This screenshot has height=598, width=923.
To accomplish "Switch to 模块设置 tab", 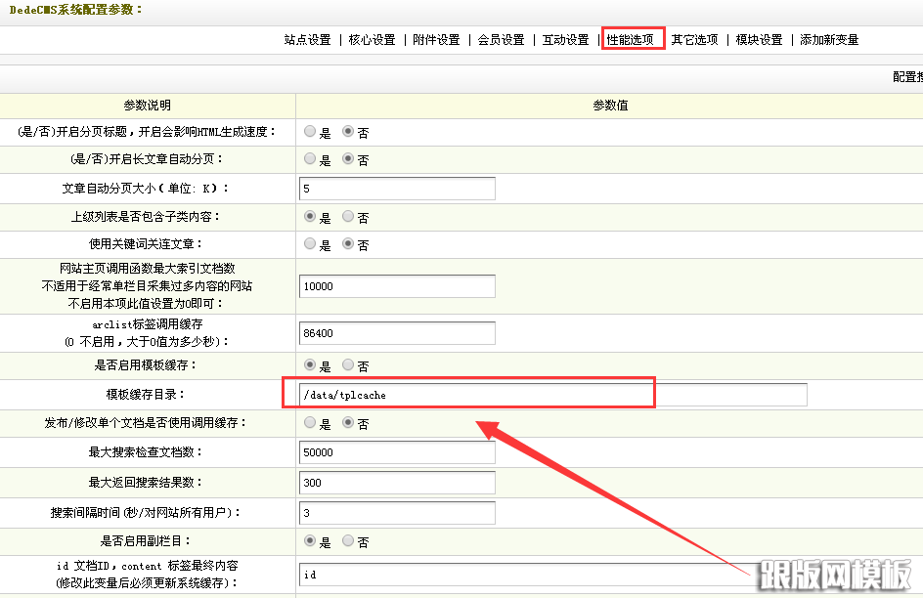I will (759, 40).
